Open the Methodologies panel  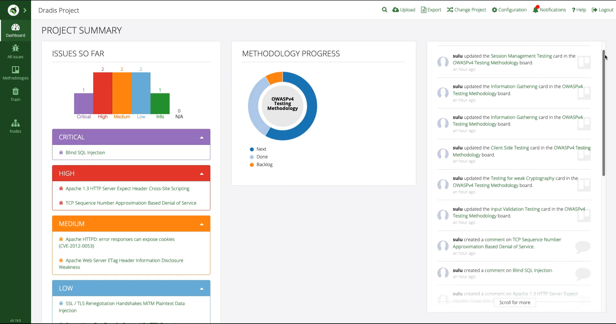15,72
